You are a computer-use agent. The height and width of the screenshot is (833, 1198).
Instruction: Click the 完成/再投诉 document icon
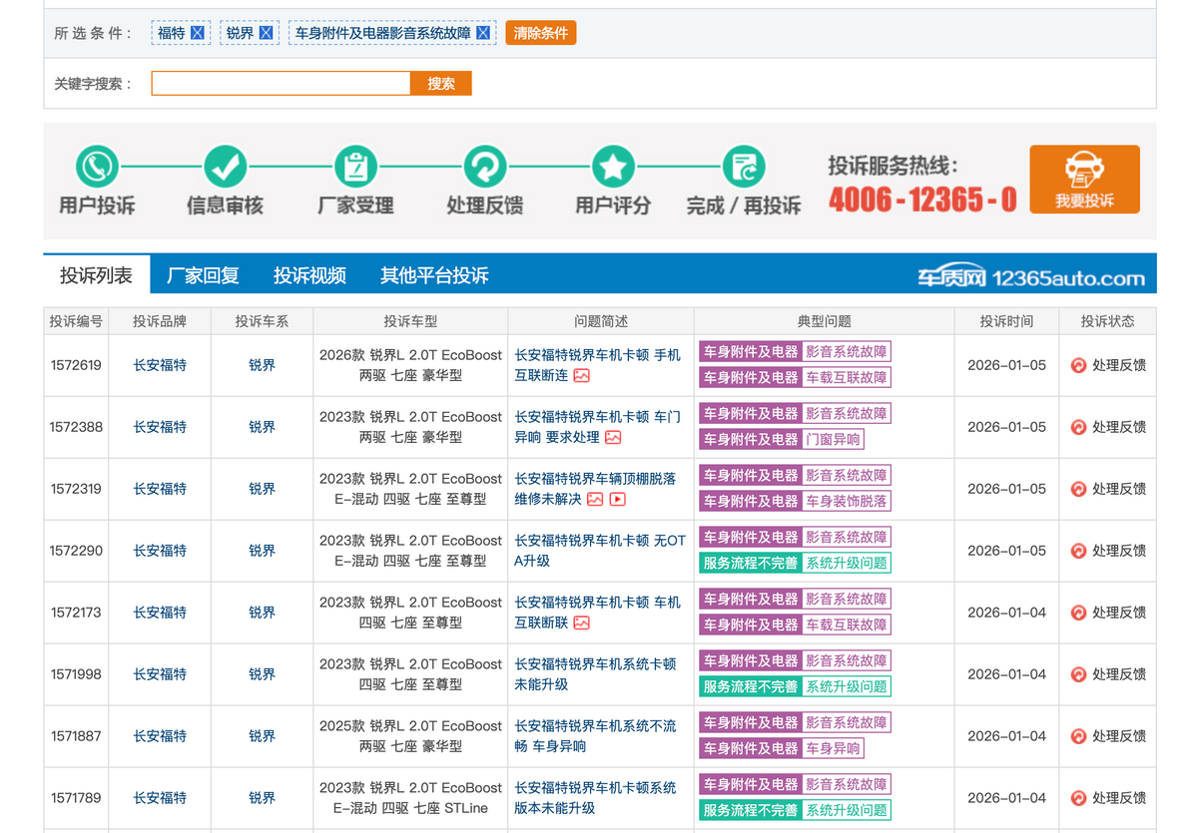[x=743, y=168]
